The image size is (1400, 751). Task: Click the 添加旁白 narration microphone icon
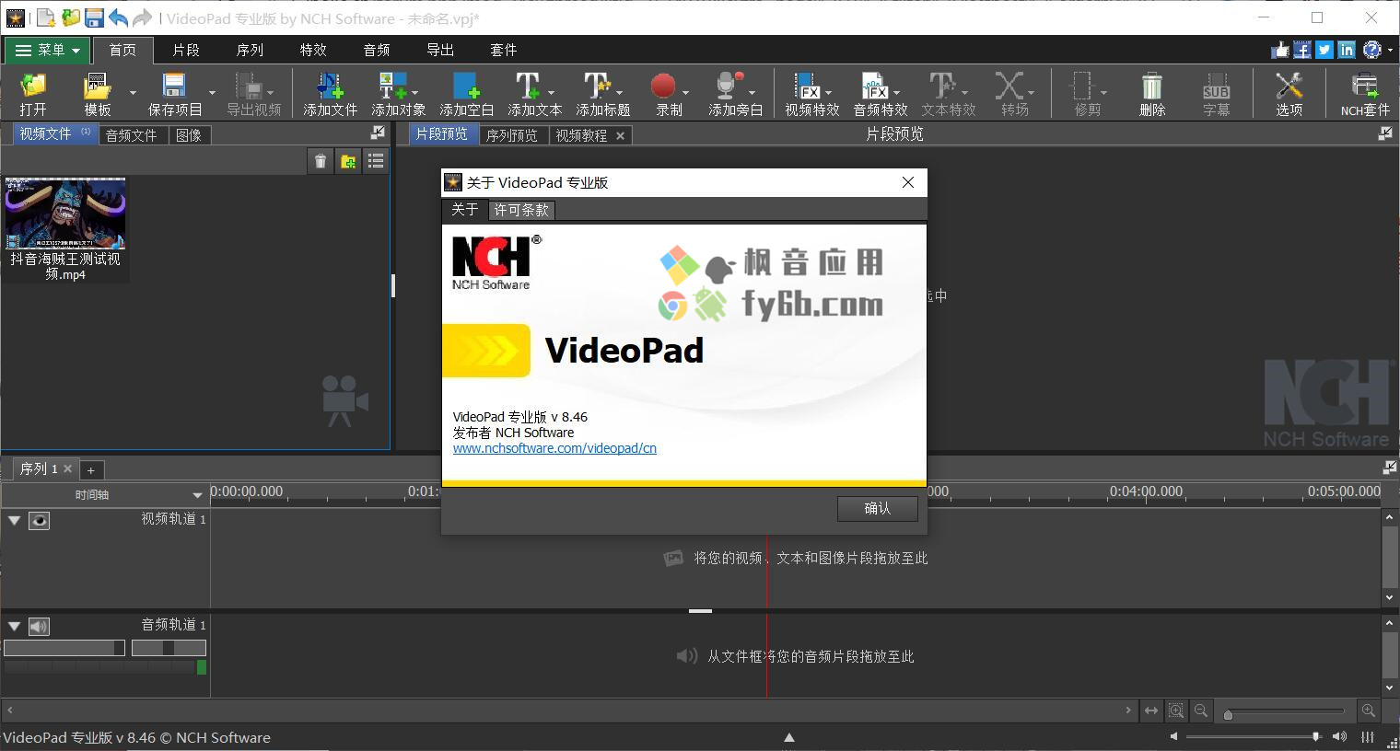(x=729, y=87)
